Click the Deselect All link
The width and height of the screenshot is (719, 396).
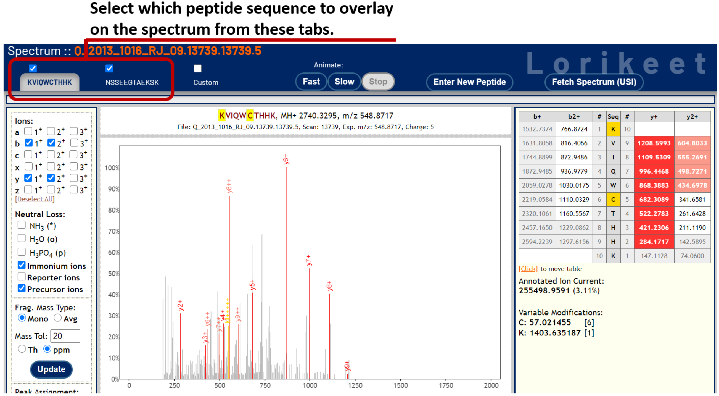coord(35,199)
